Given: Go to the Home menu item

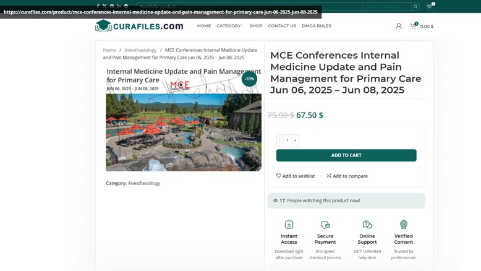Looking at the screenshot, I should [x=204, y=26].
